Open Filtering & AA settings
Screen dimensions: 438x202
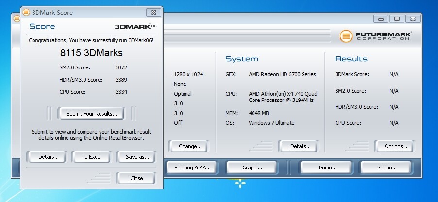[192, 168]
